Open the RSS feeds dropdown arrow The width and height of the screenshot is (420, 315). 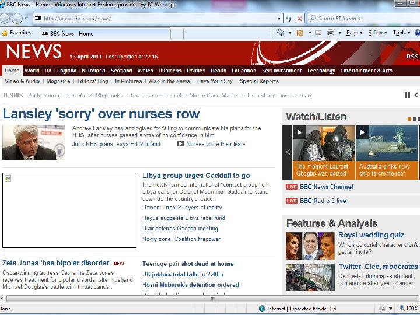(310, 33)
